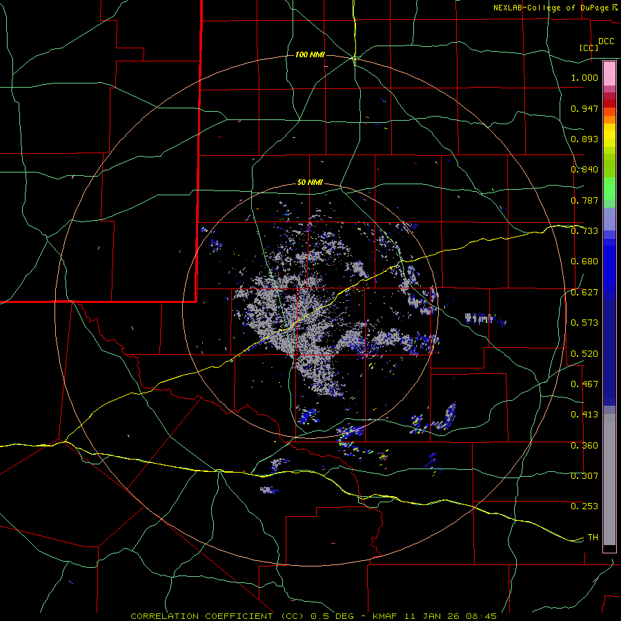Click the 0.627 color scale value
The width and height of the screenshot is (621, 621).
point(584,293)
